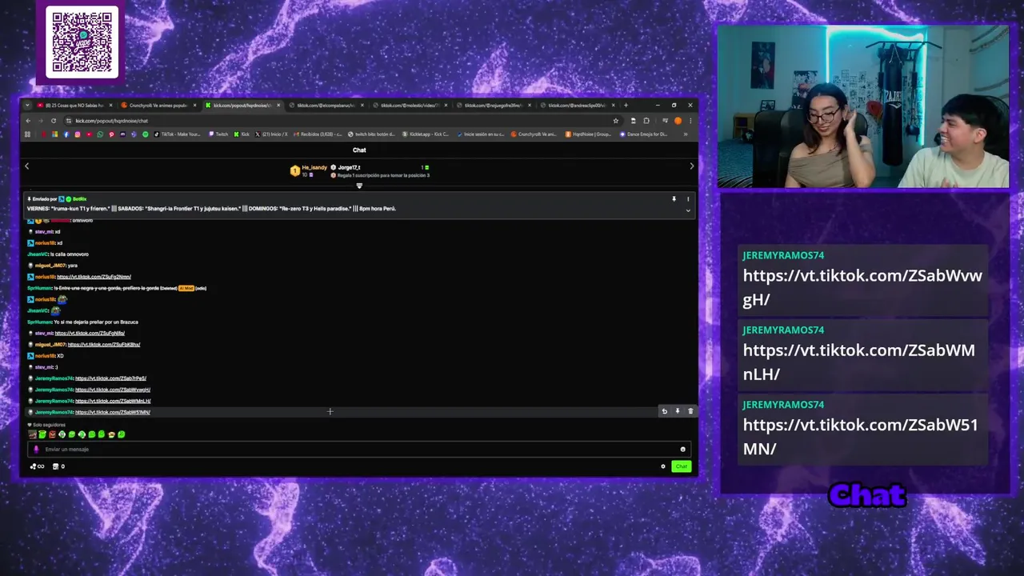
Task: Open the emoji picker in message box
Action: (x=682, y=449)
